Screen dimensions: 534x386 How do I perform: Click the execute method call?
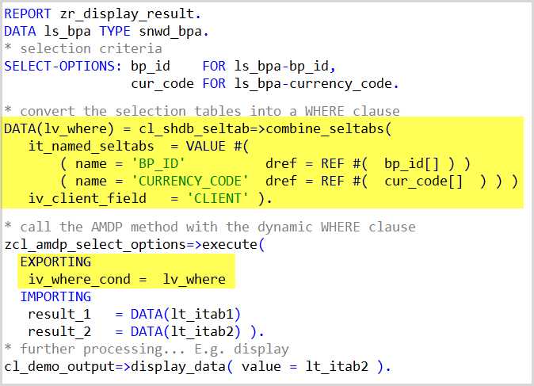(x=230, y=245)
